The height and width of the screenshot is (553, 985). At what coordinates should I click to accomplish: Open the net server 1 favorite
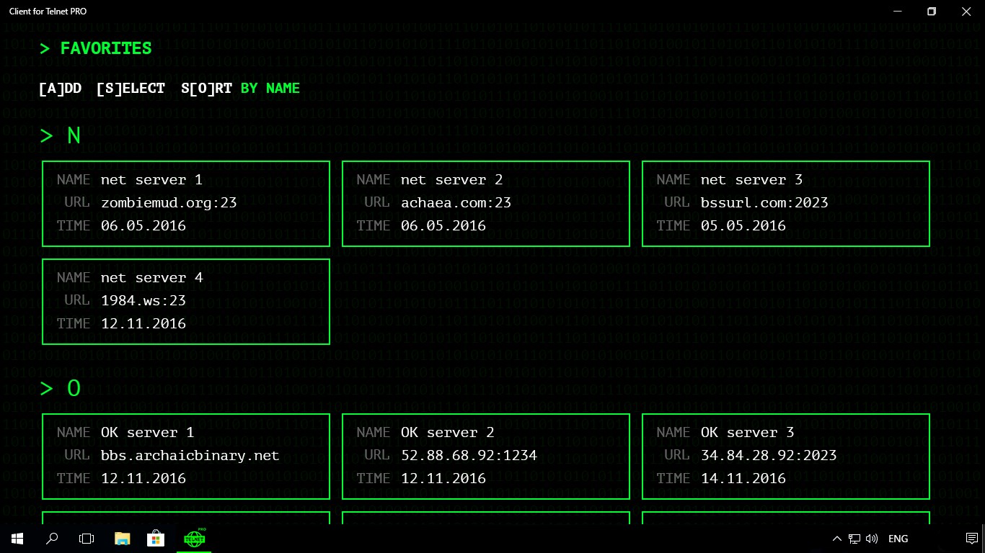point(186,204)
